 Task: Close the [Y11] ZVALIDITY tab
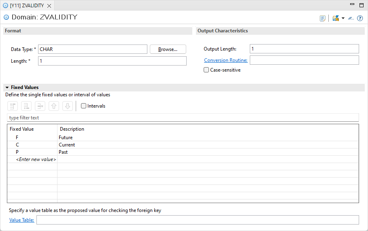[x=49, y=6]
